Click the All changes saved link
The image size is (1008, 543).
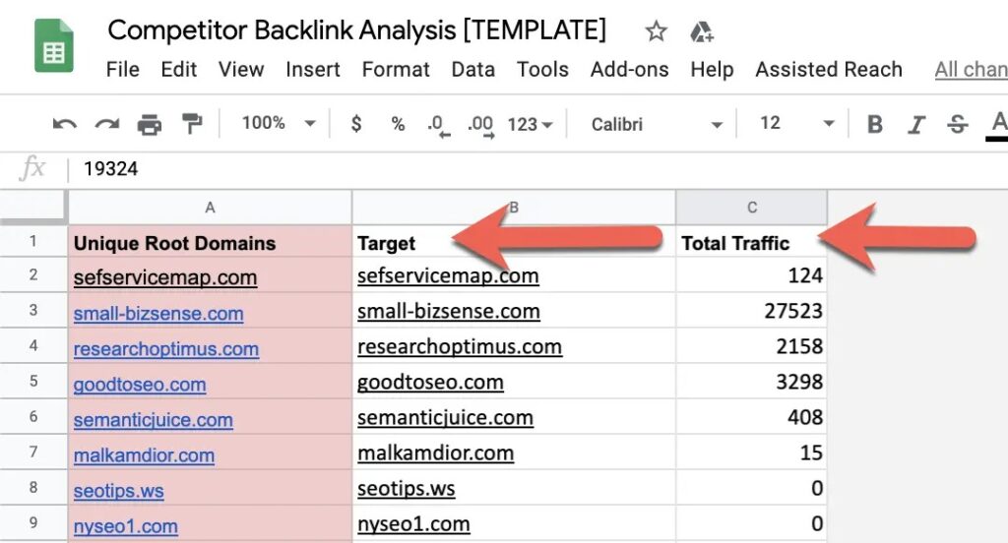tap(971, 70)
